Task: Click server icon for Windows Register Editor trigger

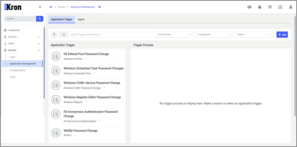Action: [x=56, y=99]
